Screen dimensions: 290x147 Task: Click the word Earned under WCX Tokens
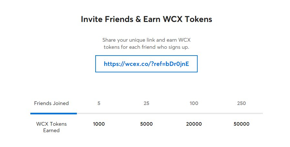[x=51, y=130]
